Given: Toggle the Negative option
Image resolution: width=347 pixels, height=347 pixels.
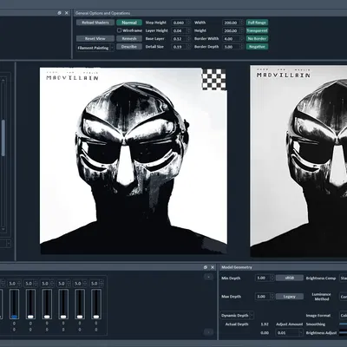Looking at the screenshot, I should click(x=257, y=47).
